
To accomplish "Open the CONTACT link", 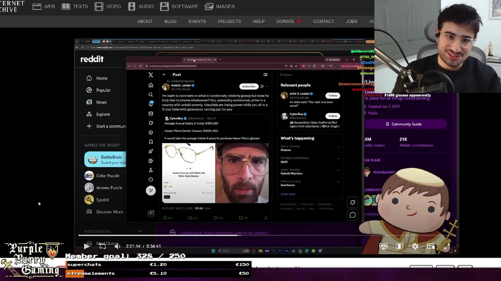I will point(323,21).
